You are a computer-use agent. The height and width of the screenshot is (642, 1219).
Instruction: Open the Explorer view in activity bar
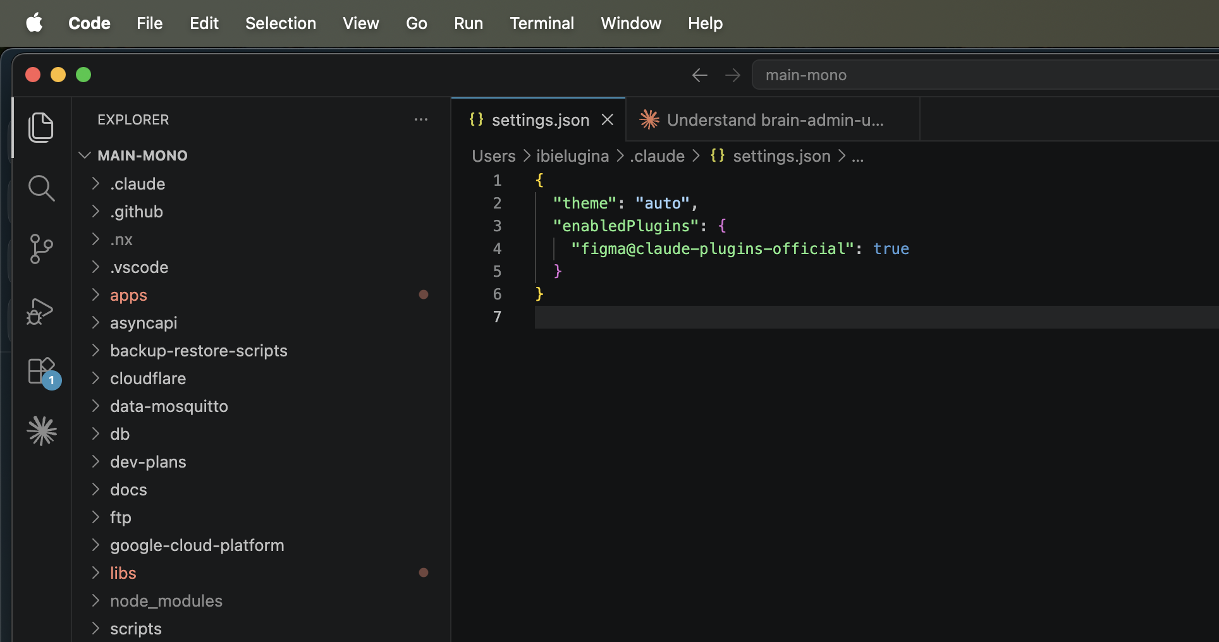(41, 128)
